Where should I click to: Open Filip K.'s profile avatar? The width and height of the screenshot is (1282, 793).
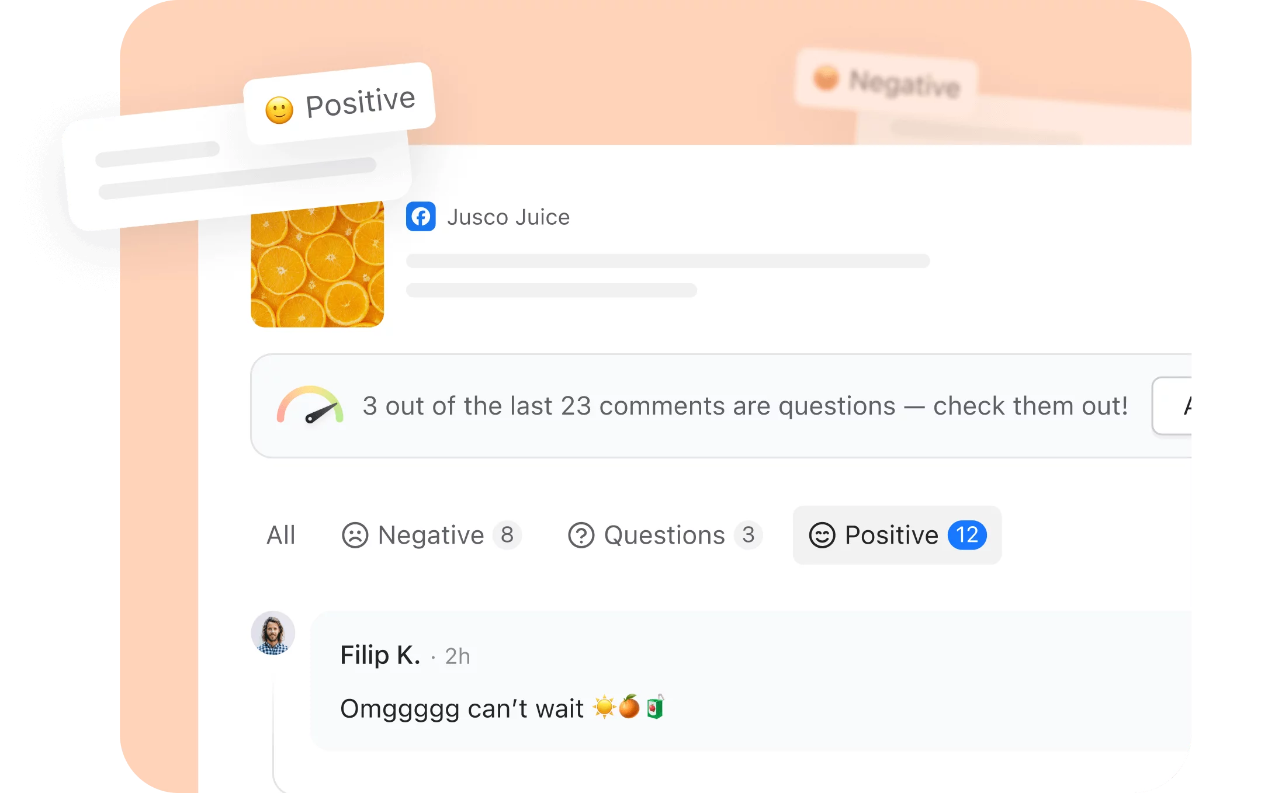point(273,633)
